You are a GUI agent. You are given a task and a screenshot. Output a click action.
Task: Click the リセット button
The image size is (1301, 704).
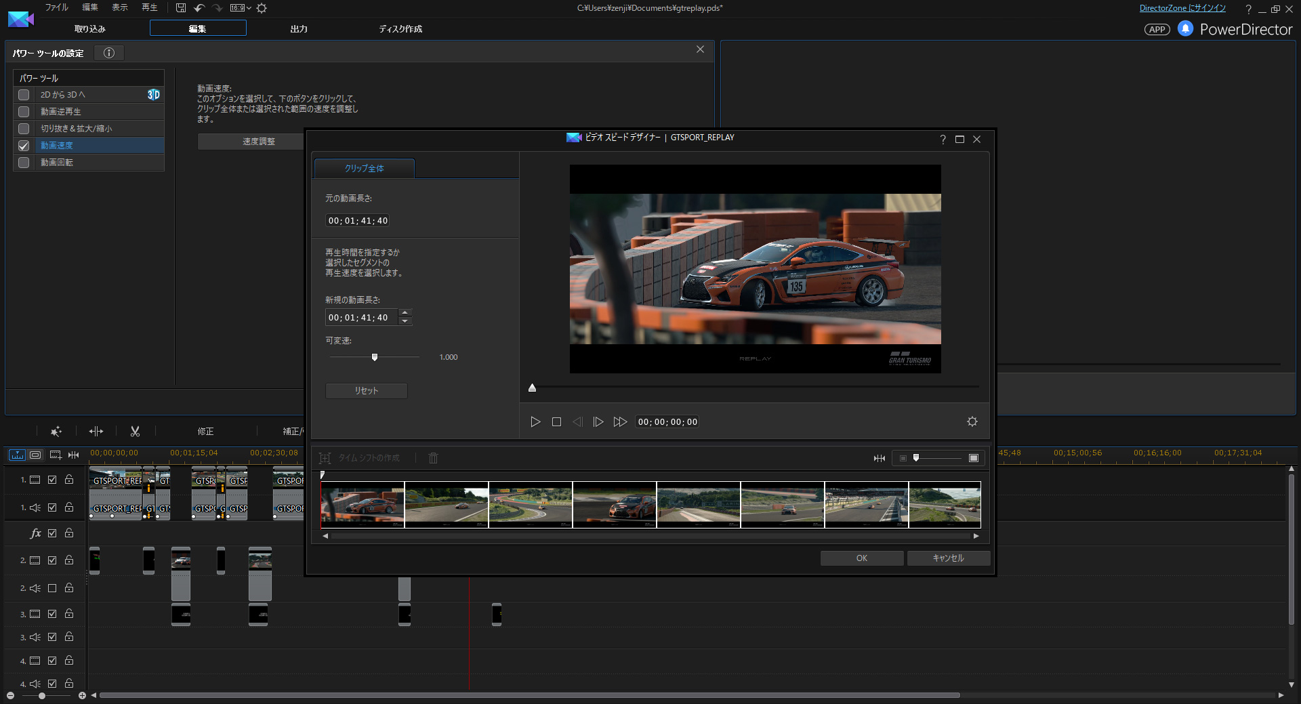coord(366,390)
